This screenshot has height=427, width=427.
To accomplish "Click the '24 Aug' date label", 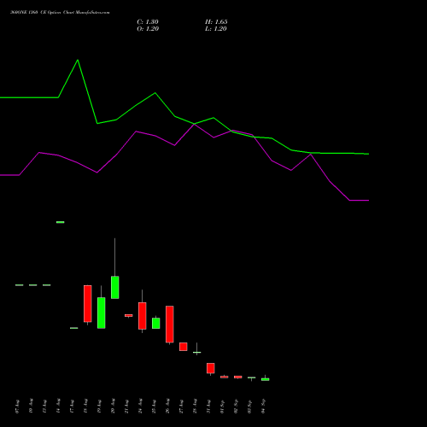I will [x=140, y=407].
